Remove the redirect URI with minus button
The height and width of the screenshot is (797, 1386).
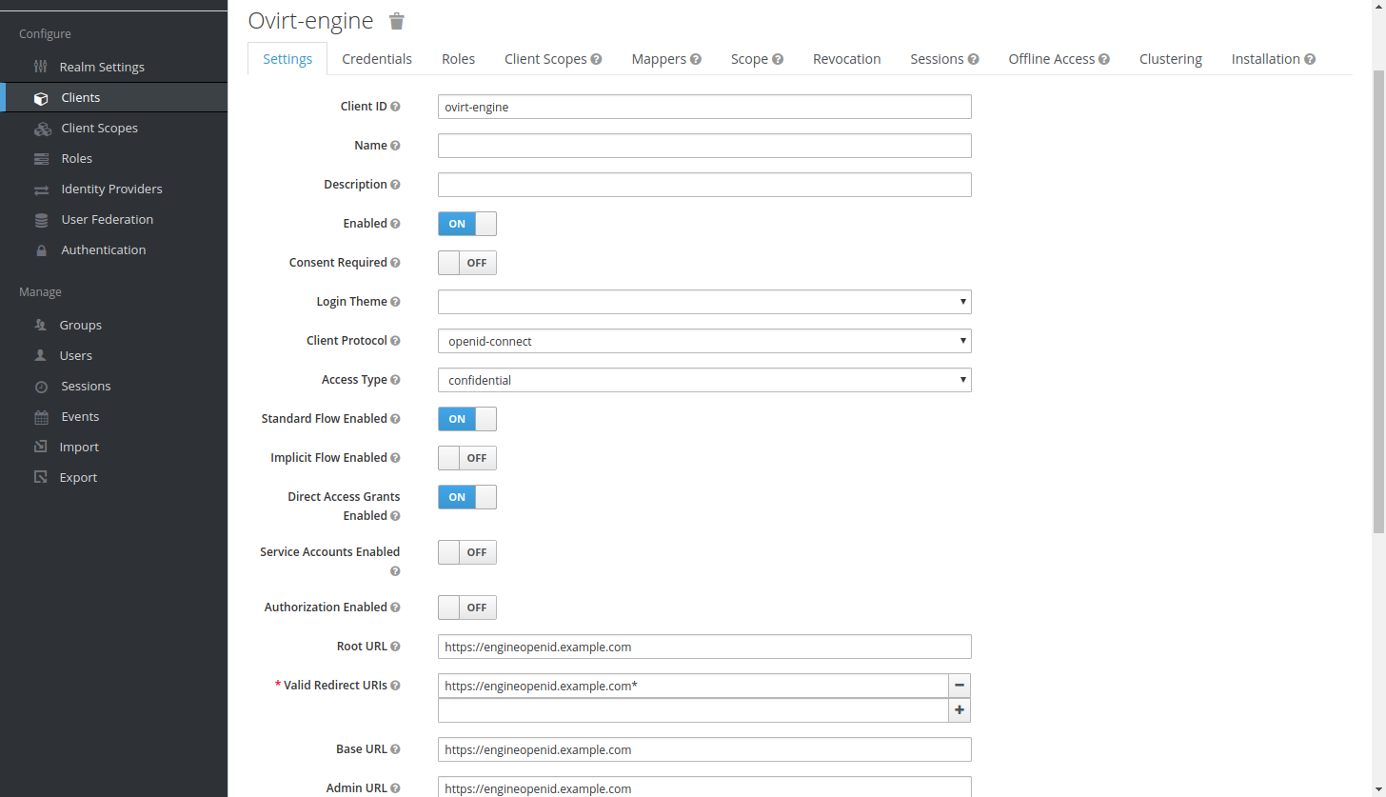[960, 686]
